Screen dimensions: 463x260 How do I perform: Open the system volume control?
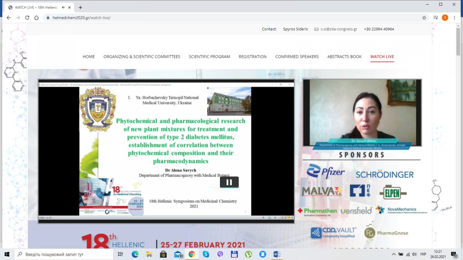coord(414,254)
